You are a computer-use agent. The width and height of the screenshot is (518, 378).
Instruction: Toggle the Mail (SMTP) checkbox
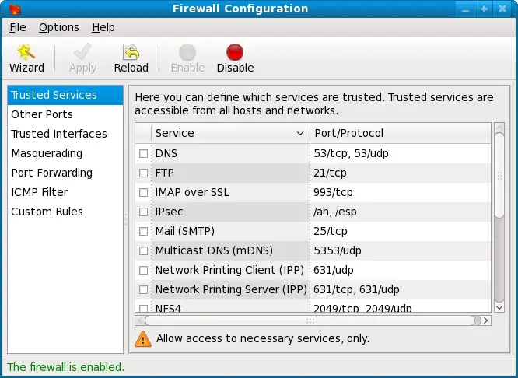143,232
